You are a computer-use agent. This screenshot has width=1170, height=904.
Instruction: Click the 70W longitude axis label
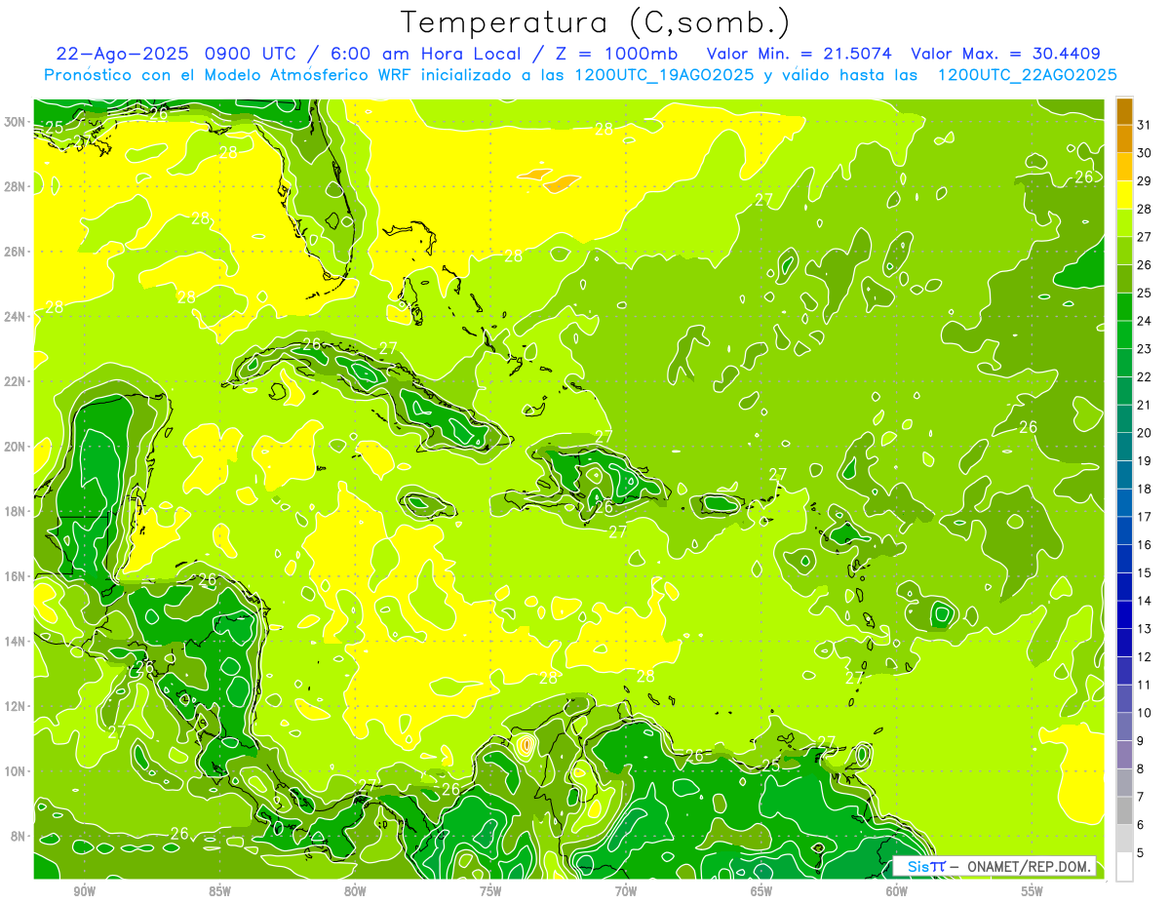(626, 891)
